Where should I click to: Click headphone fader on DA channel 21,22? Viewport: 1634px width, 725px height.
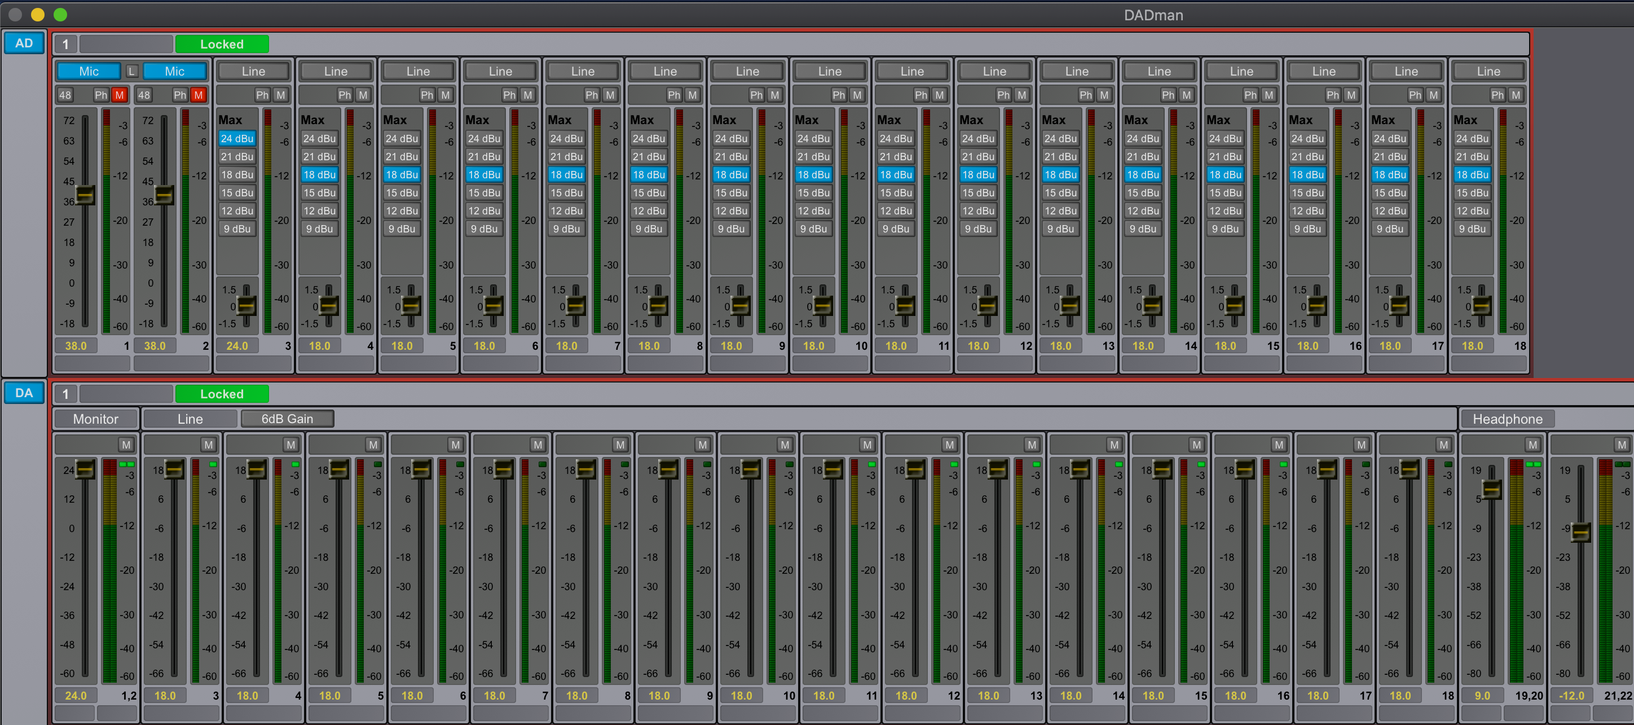pos(1581,531)
